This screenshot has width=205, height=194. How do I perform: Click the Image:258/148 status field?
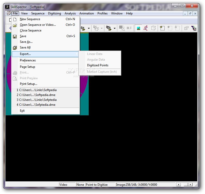[x=126, y=185]
